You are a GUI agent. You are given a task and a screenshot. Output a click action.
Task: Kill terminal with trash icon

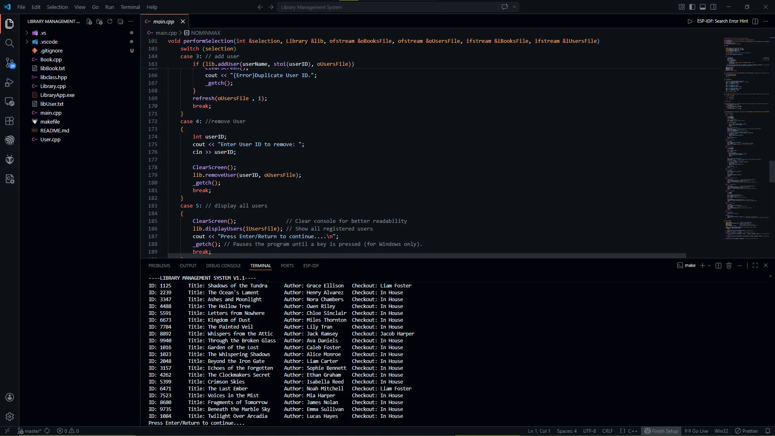729,265
